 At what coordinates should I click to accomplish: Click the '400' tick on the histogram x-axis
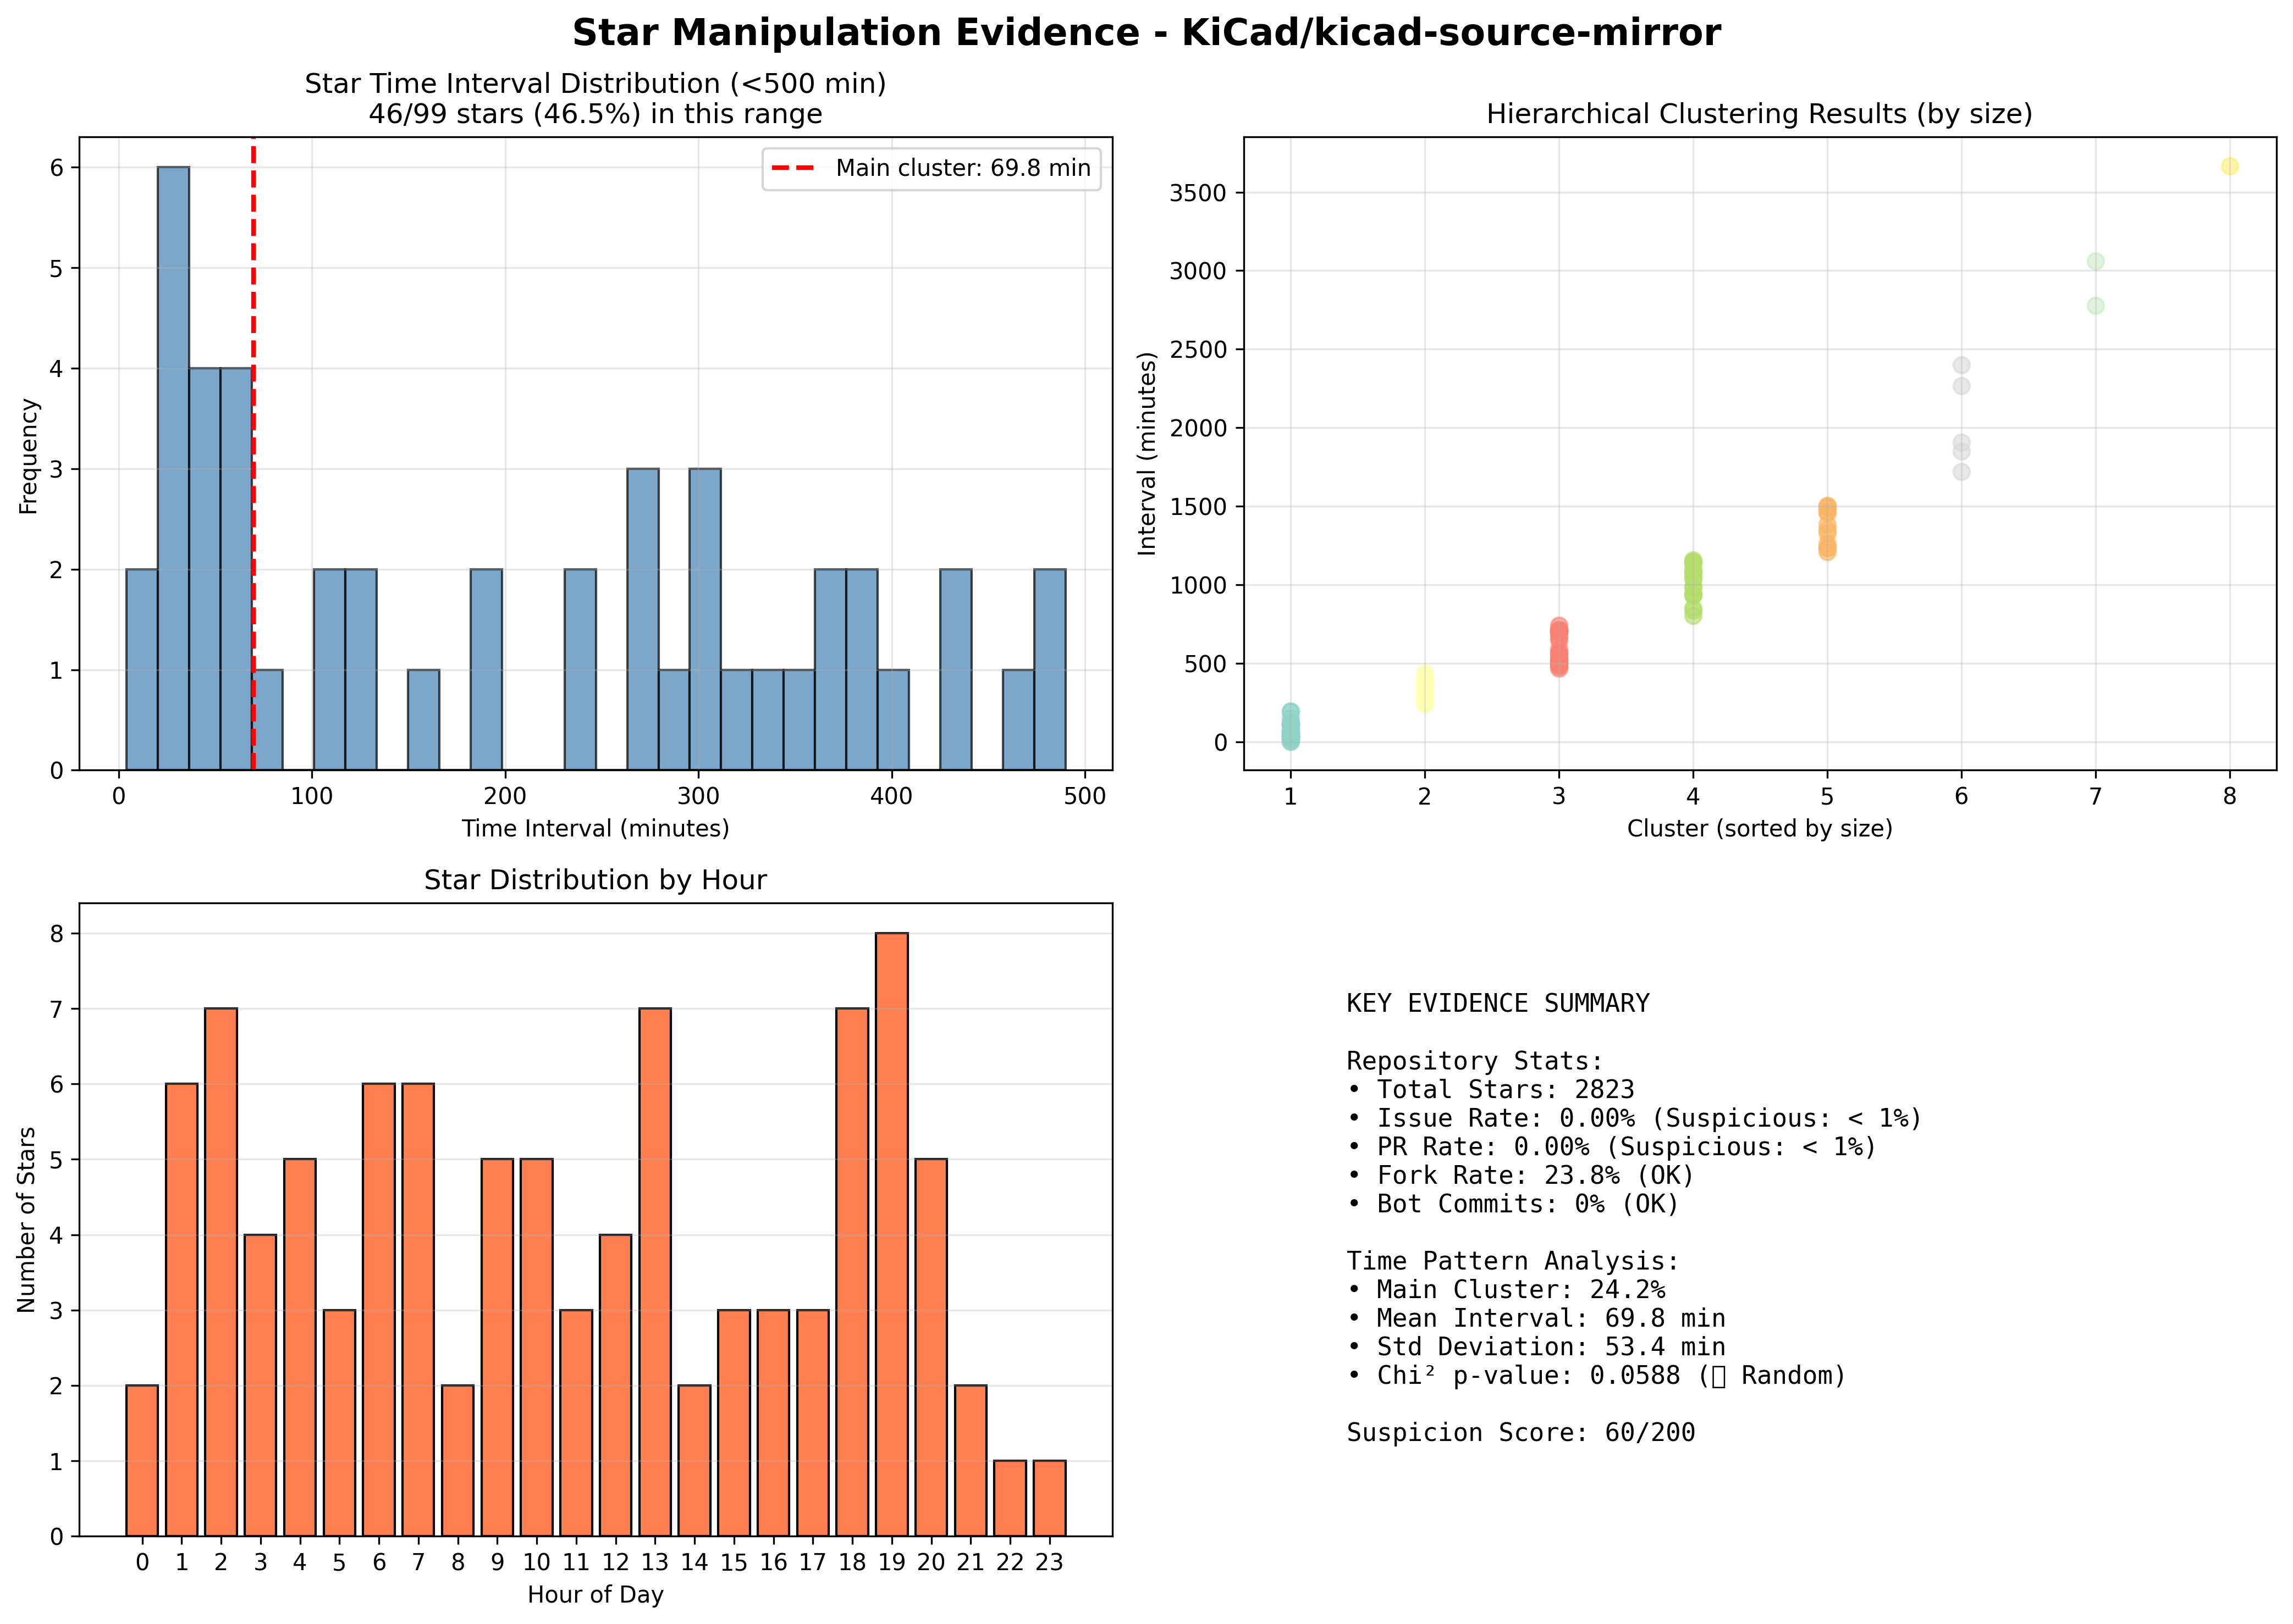891,797
